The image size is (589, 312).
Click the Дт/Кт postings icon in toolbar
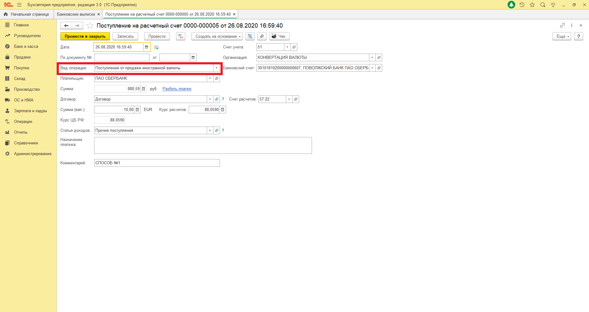click(181, 36)
